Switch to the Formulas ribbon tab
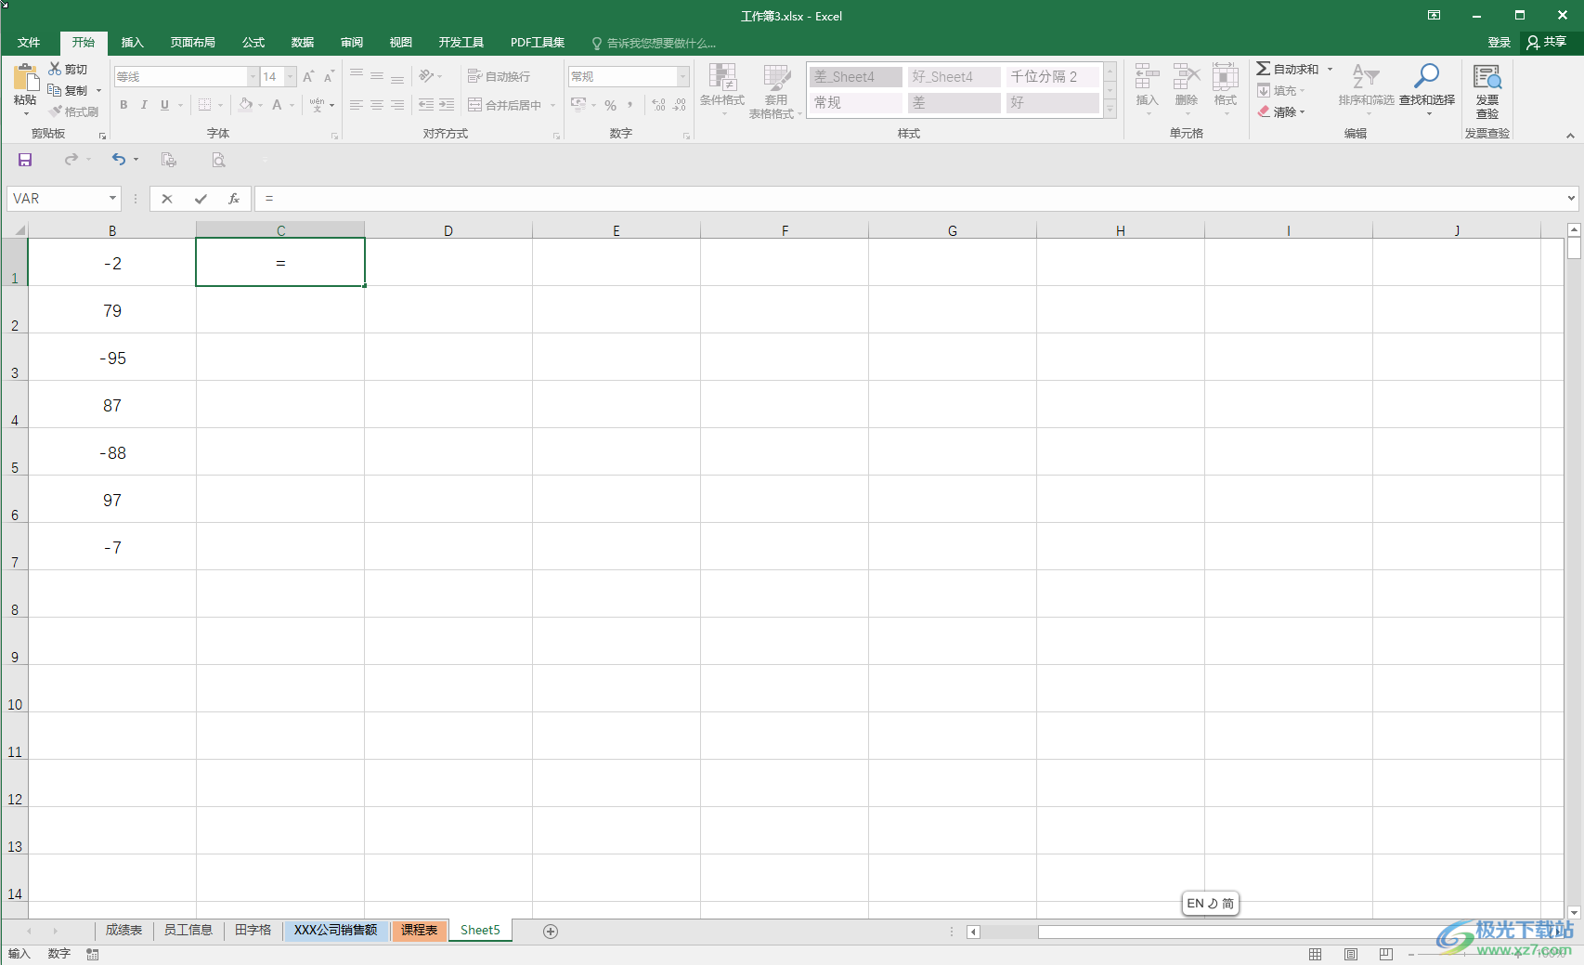 (253, 43)
